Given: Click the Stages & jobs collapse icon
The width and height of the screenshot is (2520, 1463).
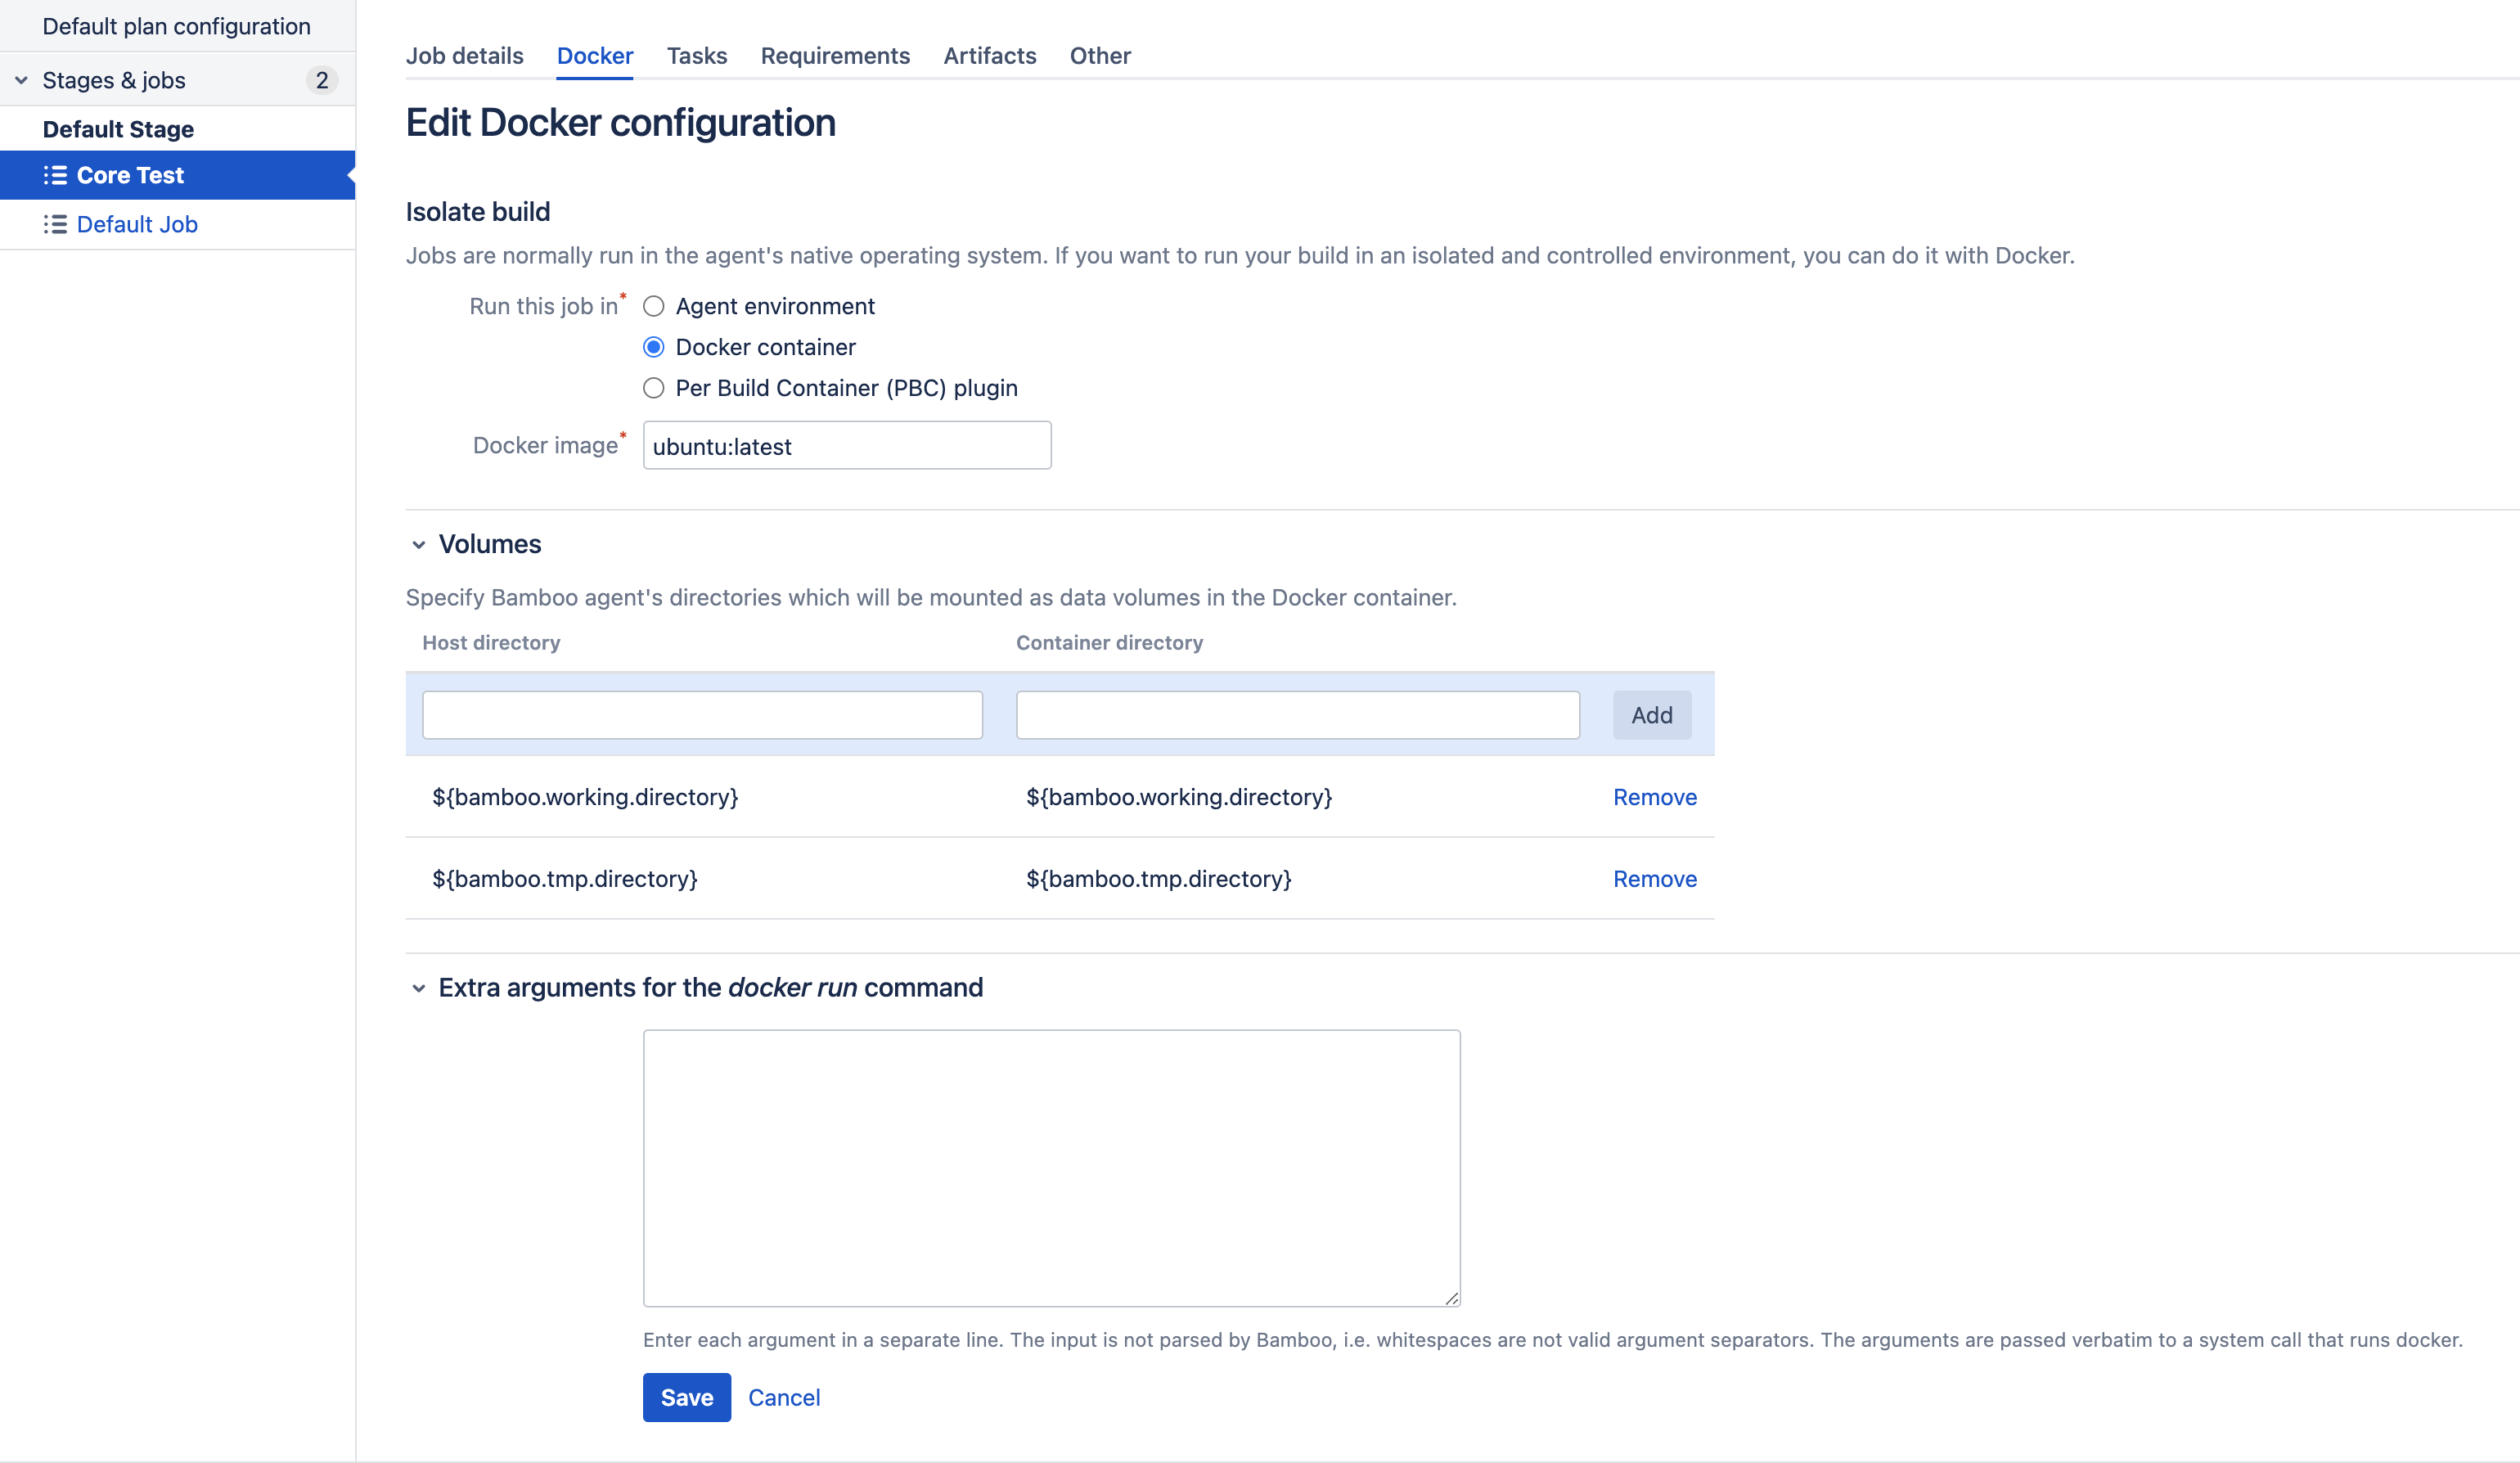Looking at the screenshot, I should click(23, 79).
